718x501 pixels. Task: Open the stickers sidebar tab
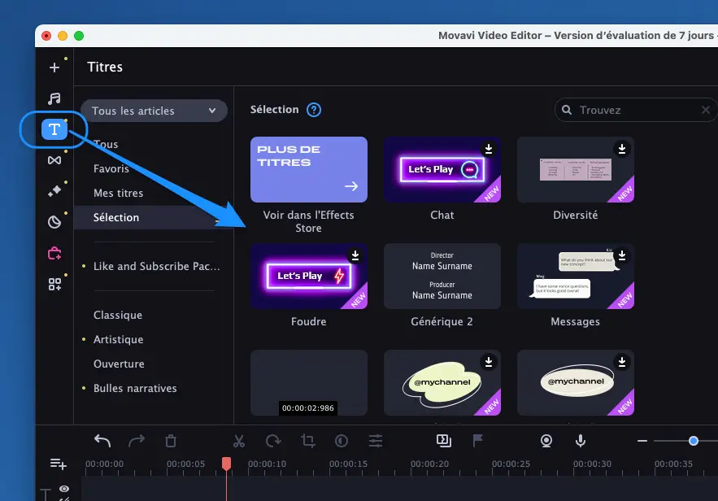click(x=54, y=222)
